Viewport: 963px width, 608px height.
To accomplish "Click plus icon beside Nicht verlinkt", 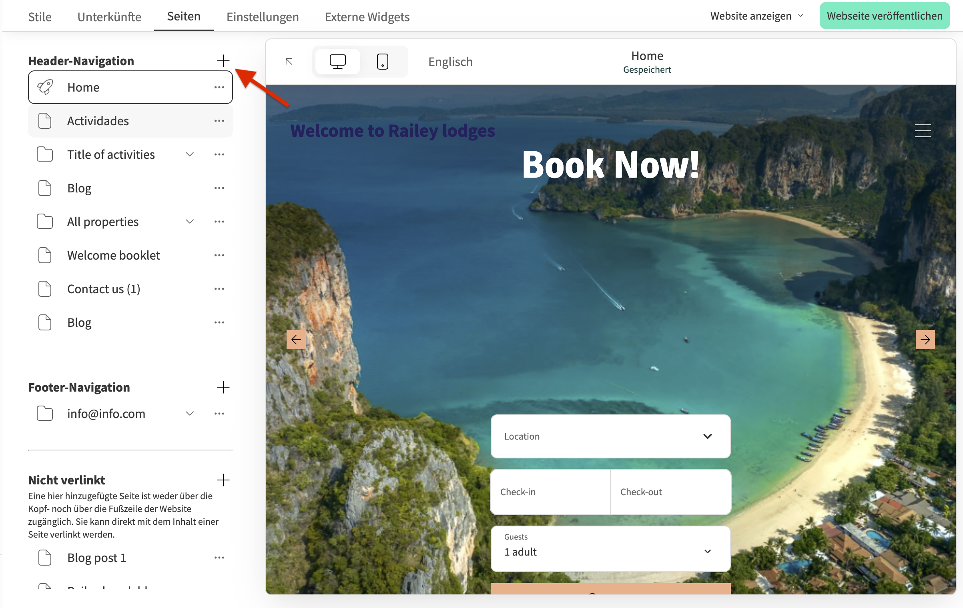I will point(223,480).
